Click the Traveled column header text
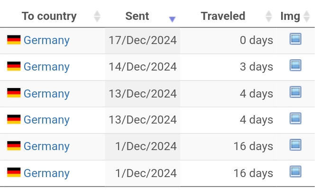329x196 pixels. click(223, 16)
